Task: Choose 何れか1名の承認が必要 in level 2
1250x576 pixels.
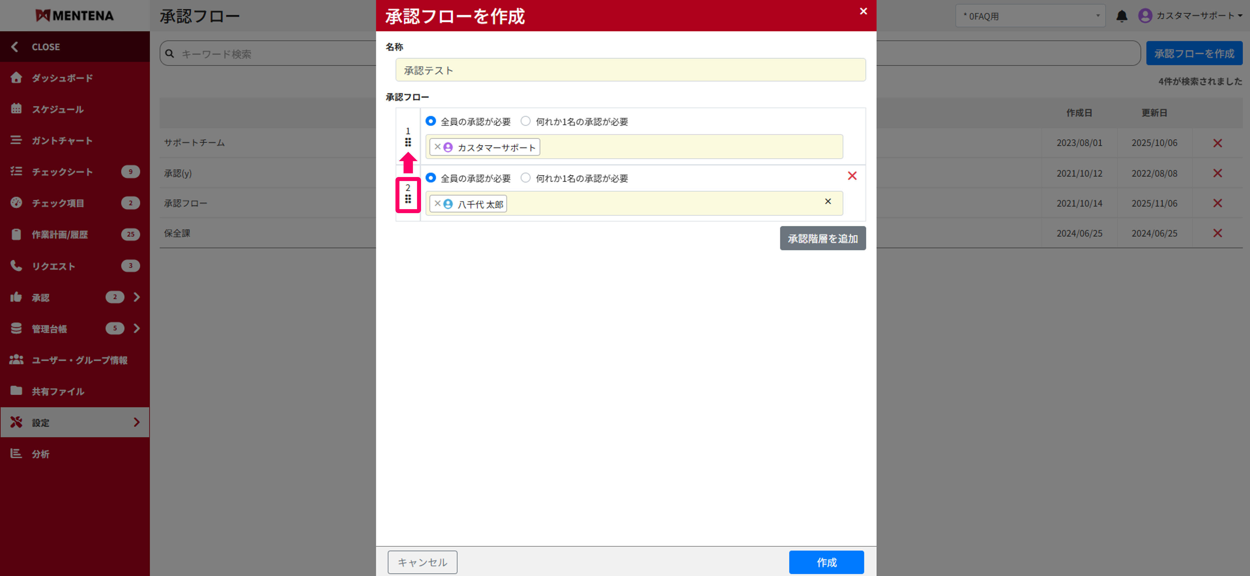Action: [x=526, y=178]
